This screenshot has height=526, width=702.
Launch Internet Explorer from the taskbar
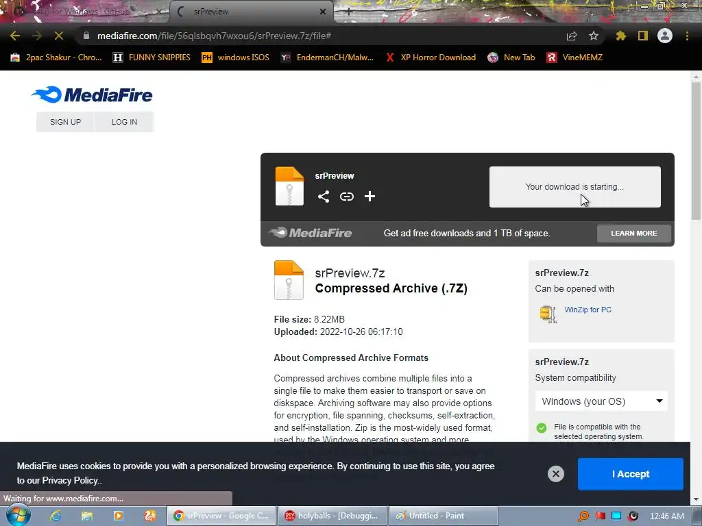(x=55, y=516)
